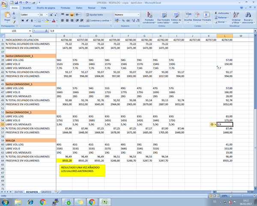Image resolution: width=257 pixels, height=206 pixels.
Task: Click Buscar y seleccionar icon
Action: [248, 15]
